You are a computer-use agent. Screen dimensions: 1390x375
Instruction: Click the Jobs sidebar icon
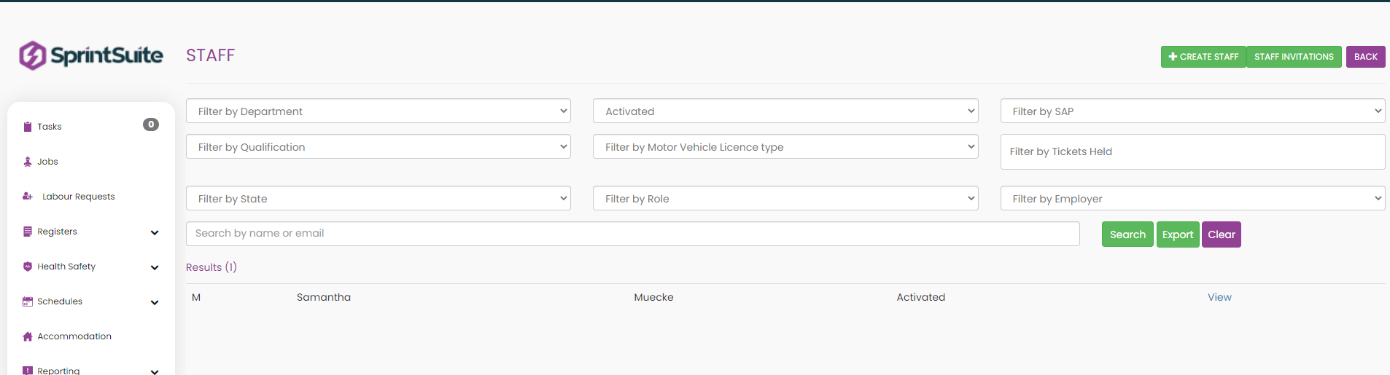(x=28, y=162)
